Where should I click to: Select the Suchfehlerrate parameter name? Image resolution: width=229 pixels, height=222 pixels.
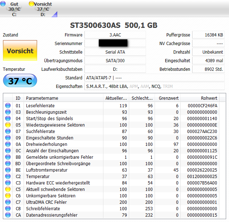coord(40,131)
